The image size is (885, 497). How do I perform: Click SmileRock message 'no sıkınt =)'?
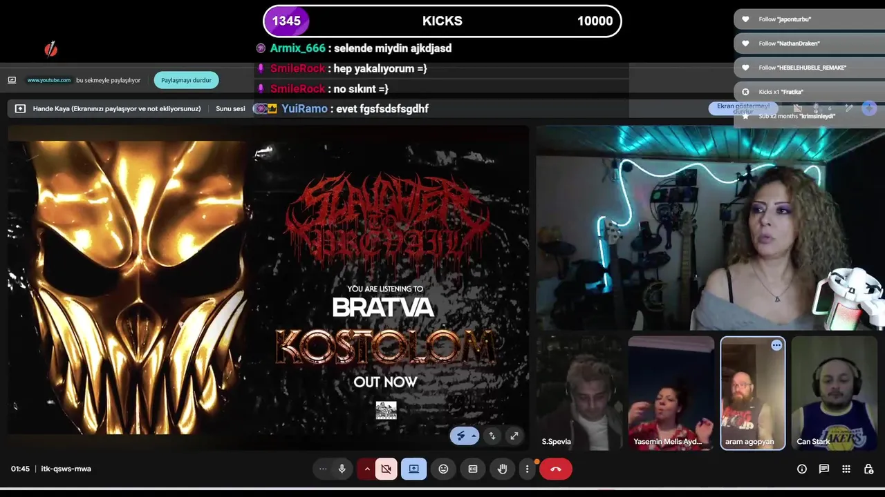click(x=360, y=88)
